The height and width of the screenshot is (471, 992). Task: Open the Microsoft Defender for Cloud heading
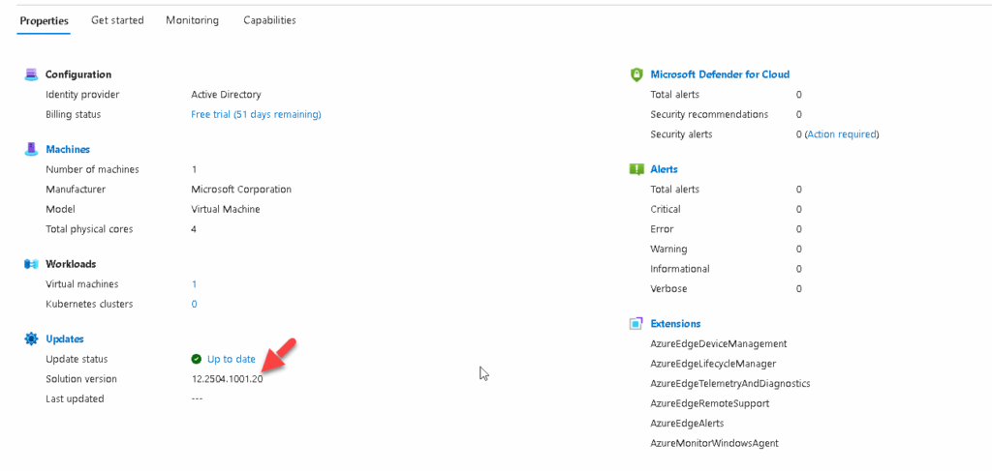pyautogui.click(x=720, y=74)
